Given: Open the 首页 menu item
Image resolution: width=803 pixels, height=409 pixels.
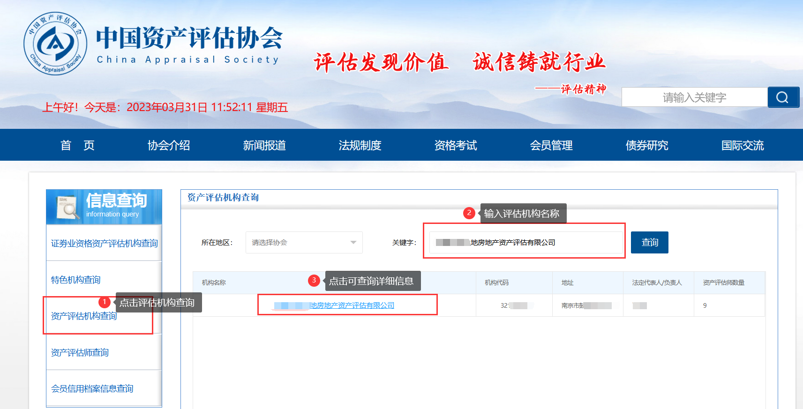Looking at the screenshot, I should (x=77, y=145).
